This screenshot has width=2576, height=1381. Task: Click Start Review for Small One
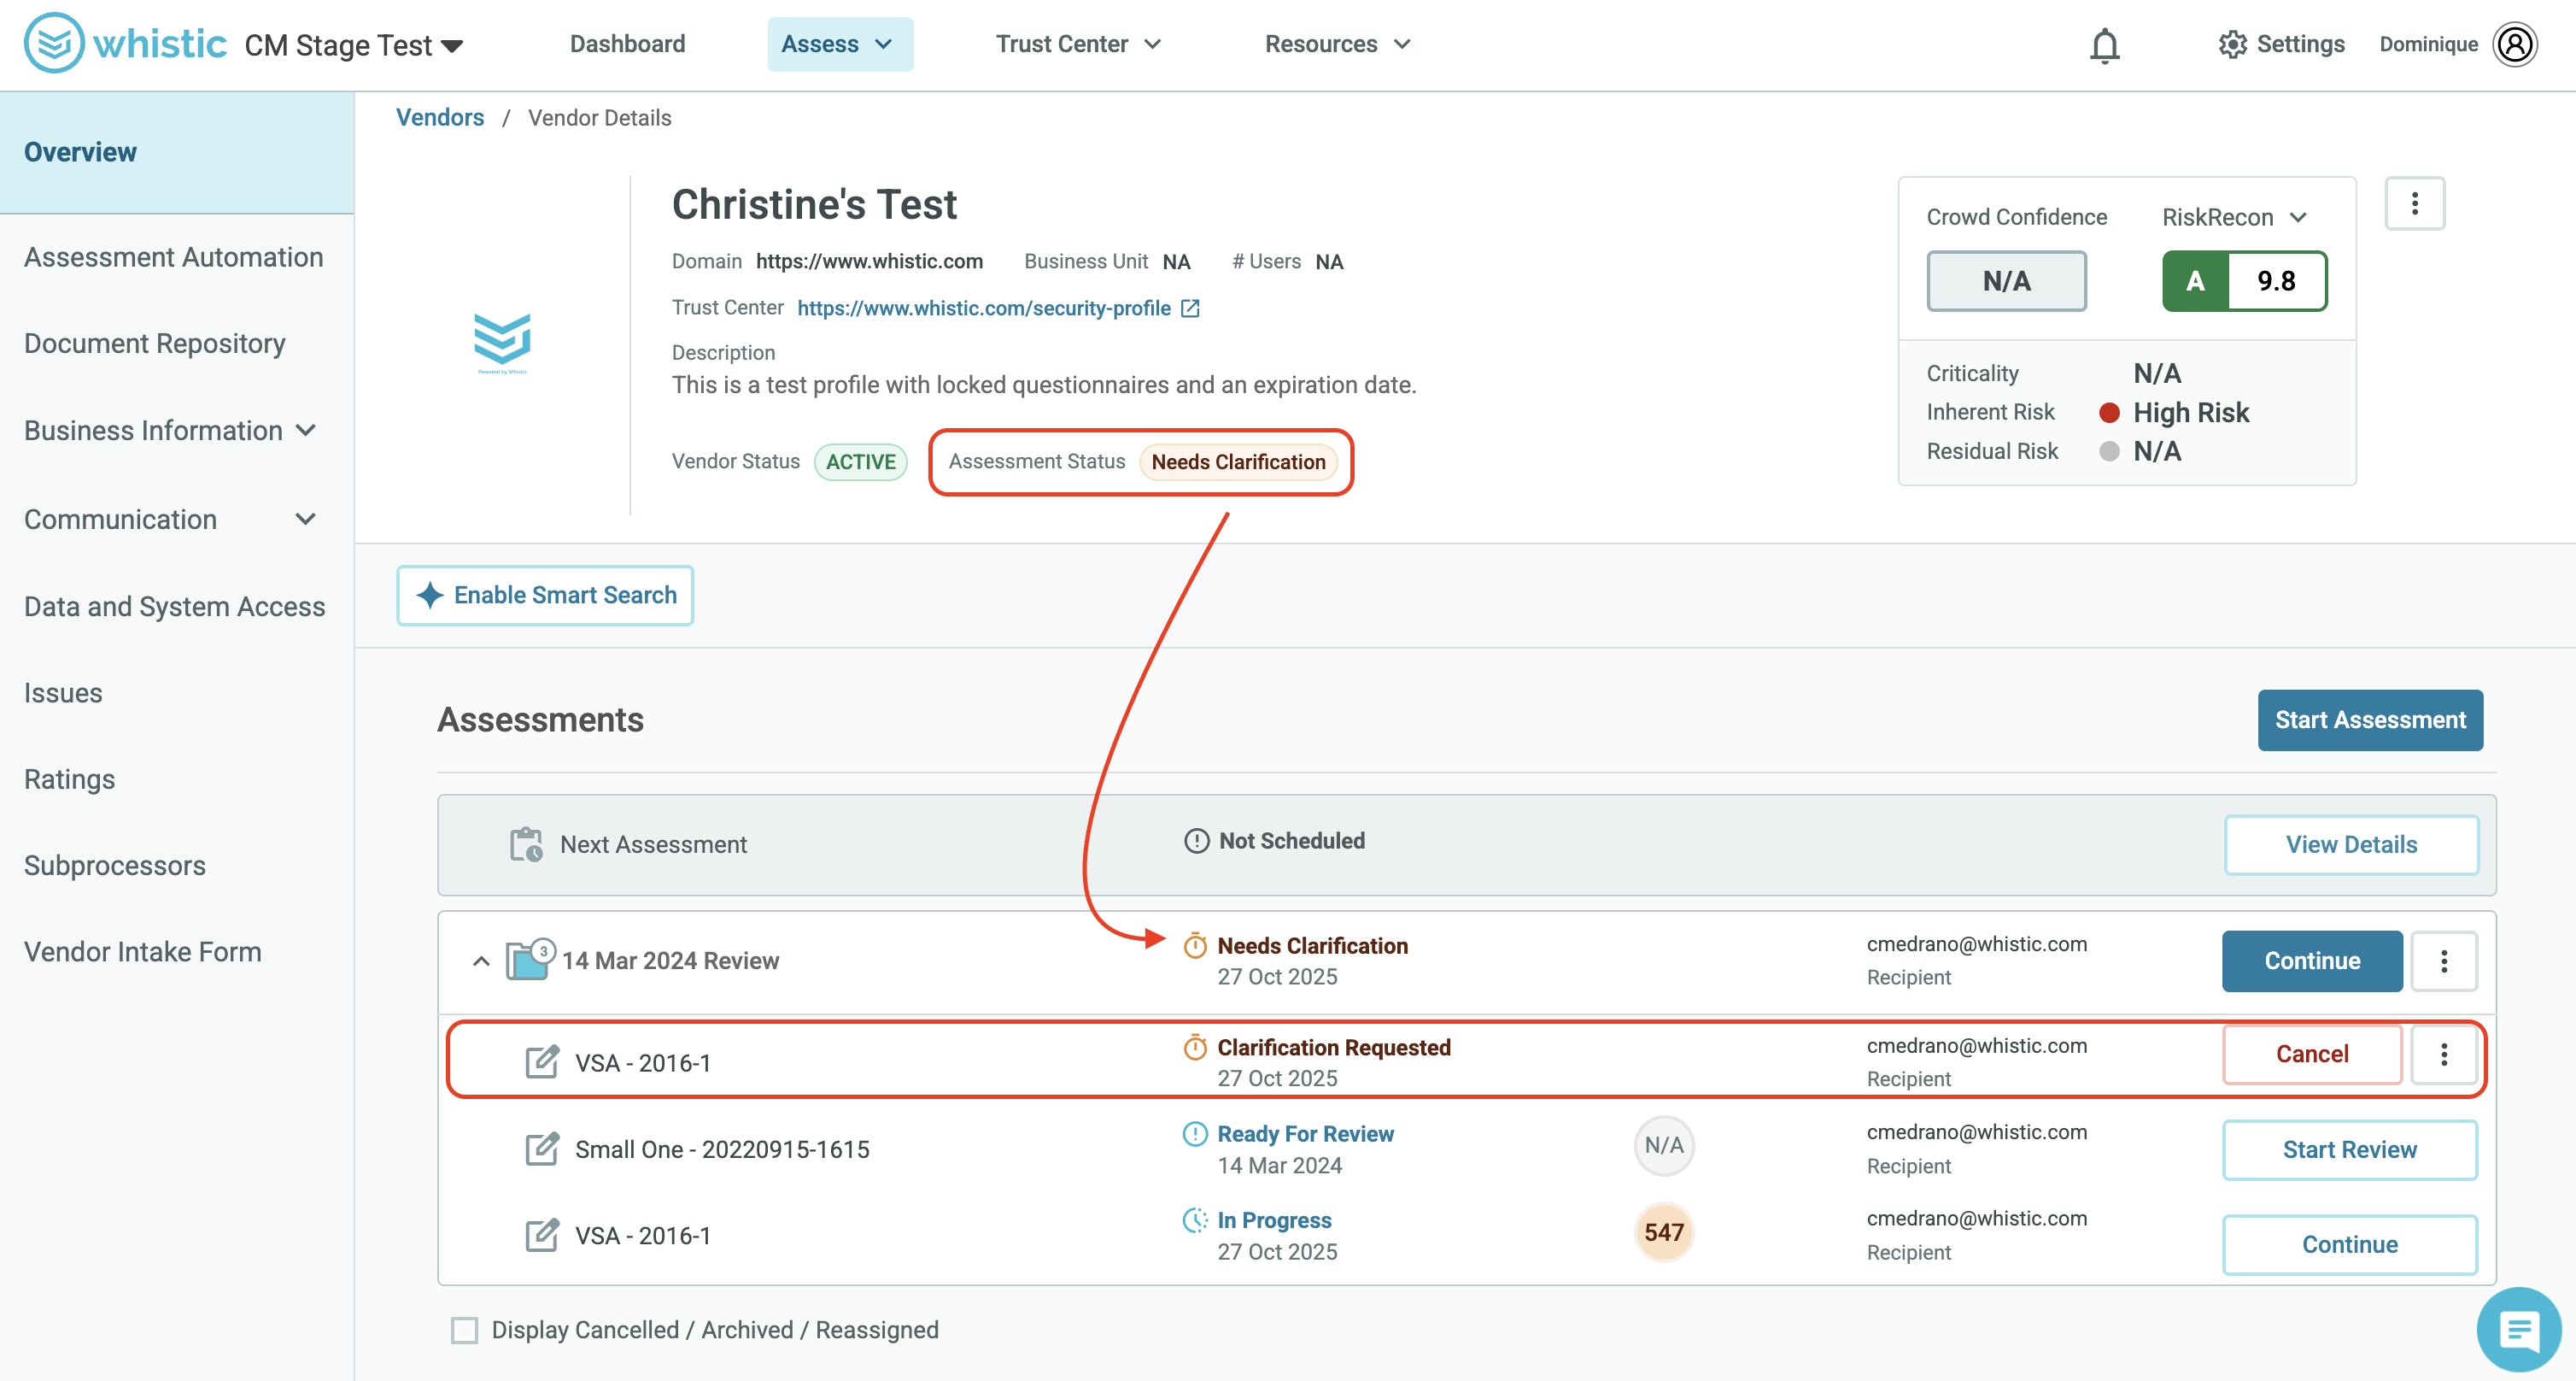tap(2349, 1149)
